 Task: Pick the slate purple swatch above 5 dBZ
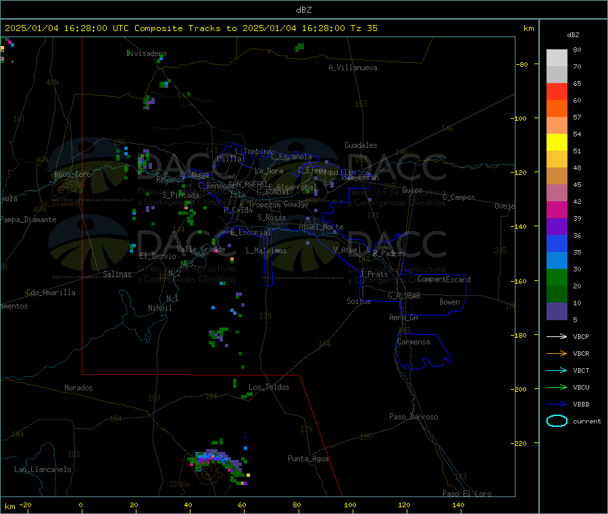tap(557, 311)
